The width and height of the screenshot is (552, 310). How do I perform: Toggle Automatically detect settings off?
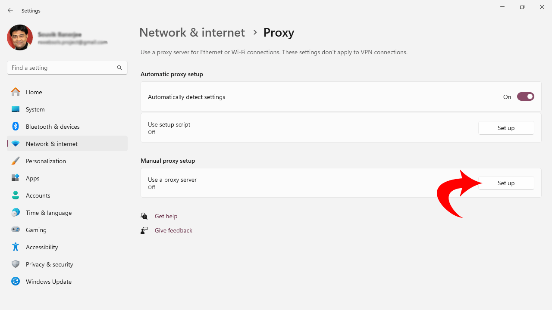click(525, 97)
